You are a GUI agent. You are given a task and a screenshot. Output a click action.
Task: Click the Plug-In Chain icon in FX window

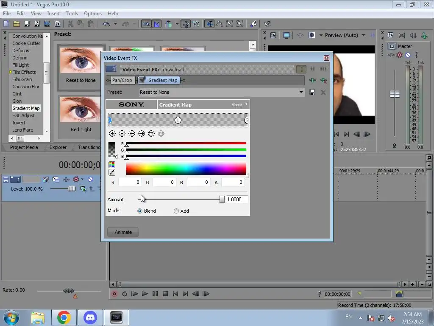[312, 80]
